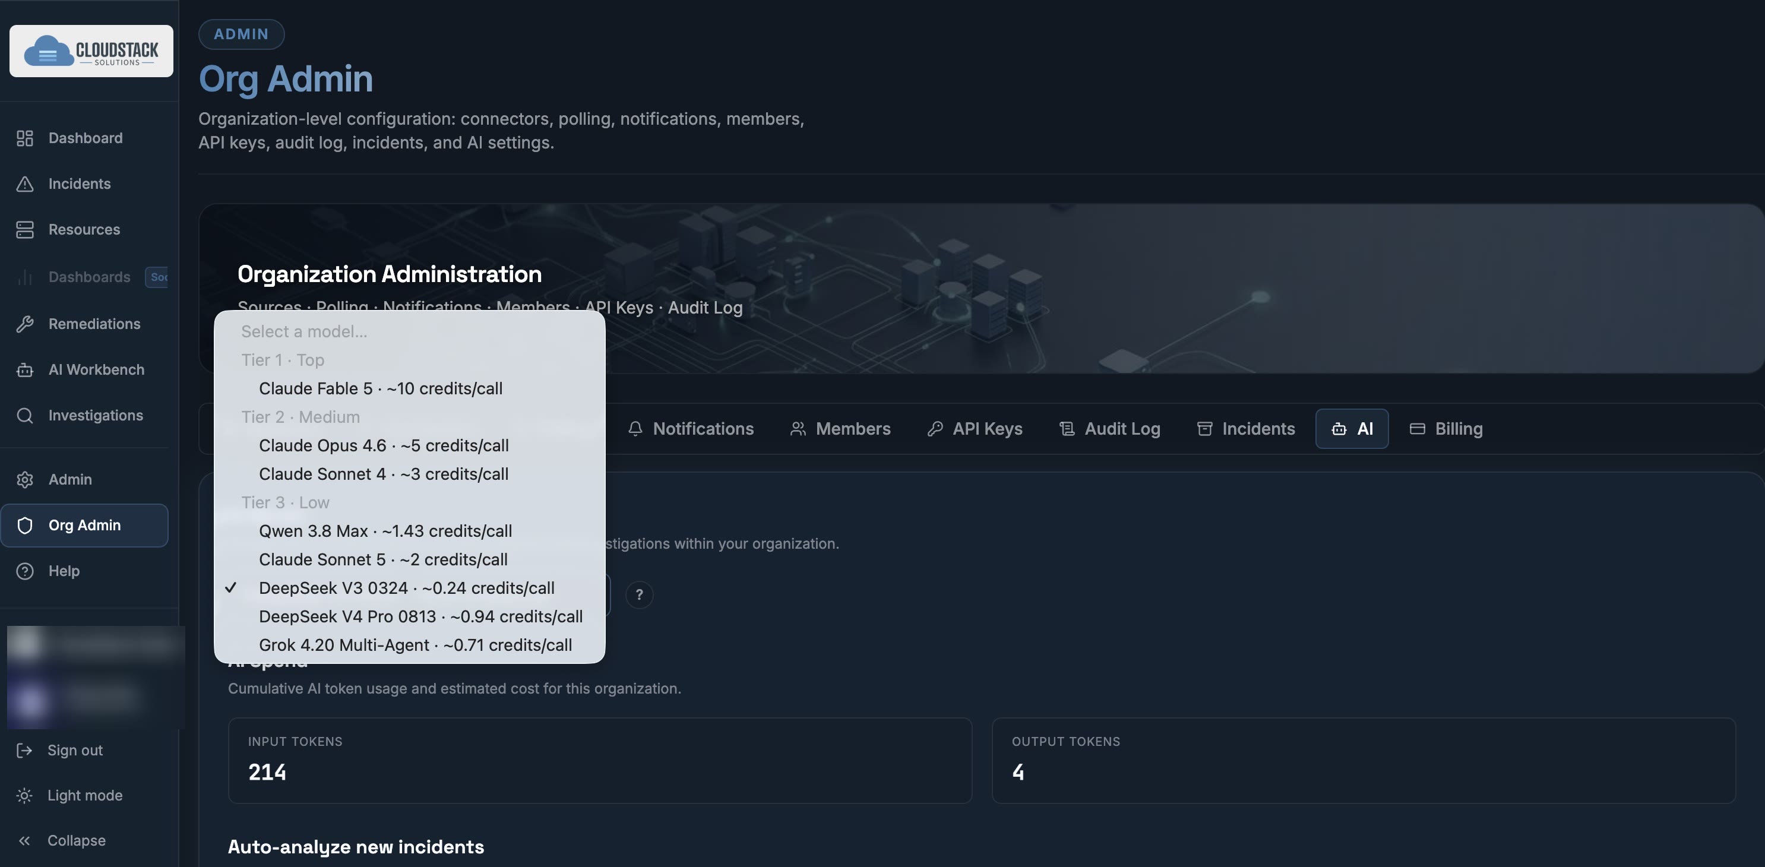Click the Light mode sun icon

(x=24, y=796)
